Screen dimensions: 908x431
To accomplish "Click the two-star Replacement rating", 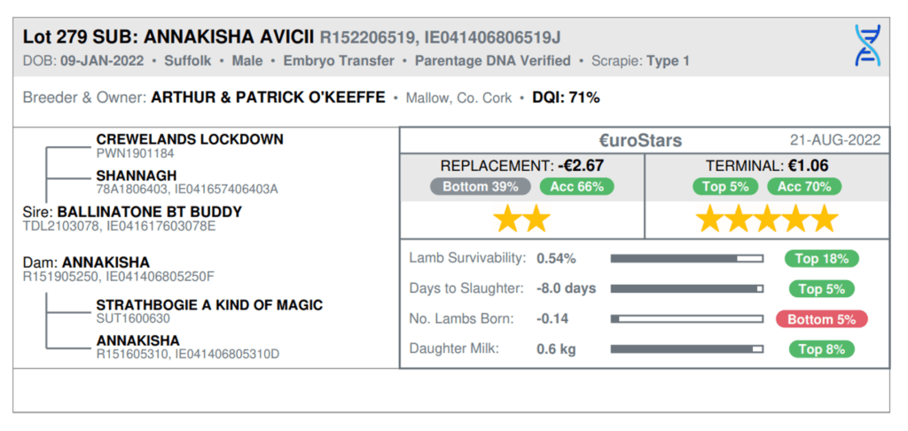I will (522, 218).
